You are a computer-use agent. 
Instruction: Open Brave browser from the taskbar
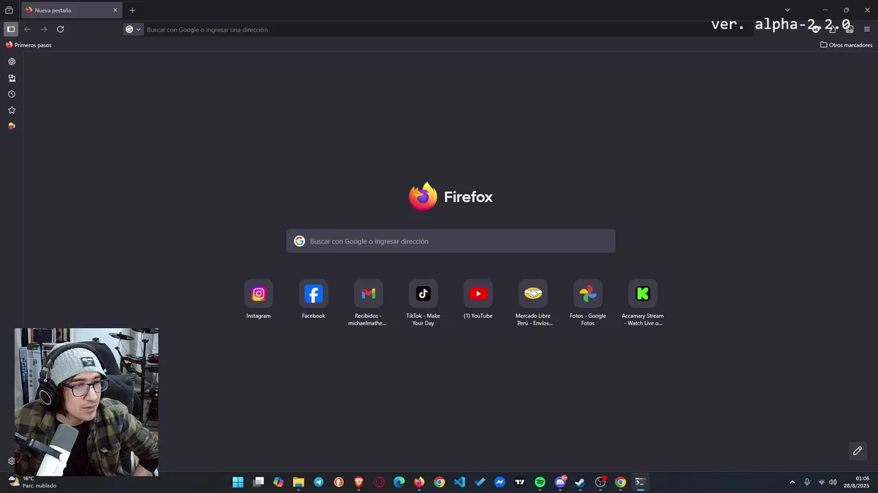[359, 482]
